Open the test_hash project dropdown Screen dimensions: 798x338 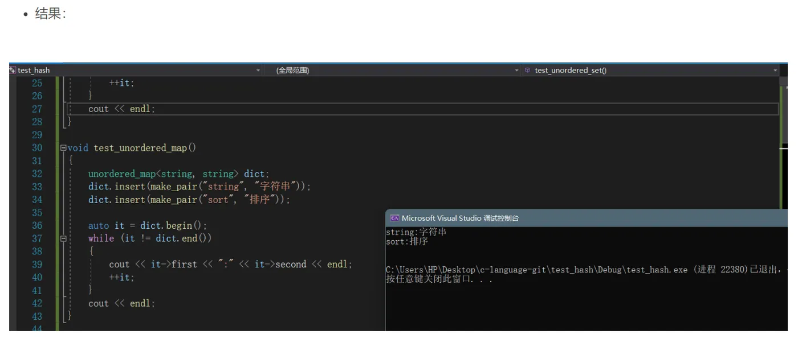point(136,71)
